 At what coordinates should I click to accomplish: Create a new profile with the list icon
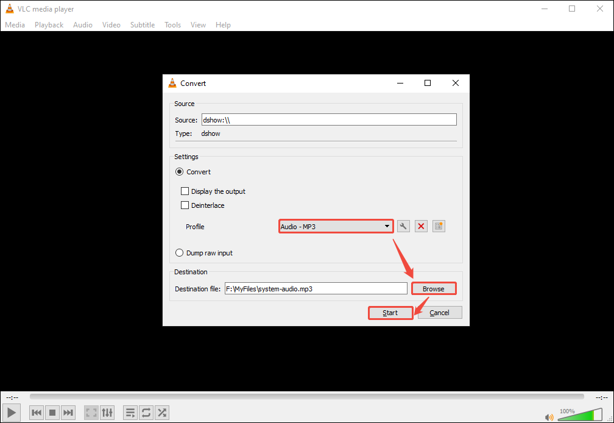[x=439, y=226]
